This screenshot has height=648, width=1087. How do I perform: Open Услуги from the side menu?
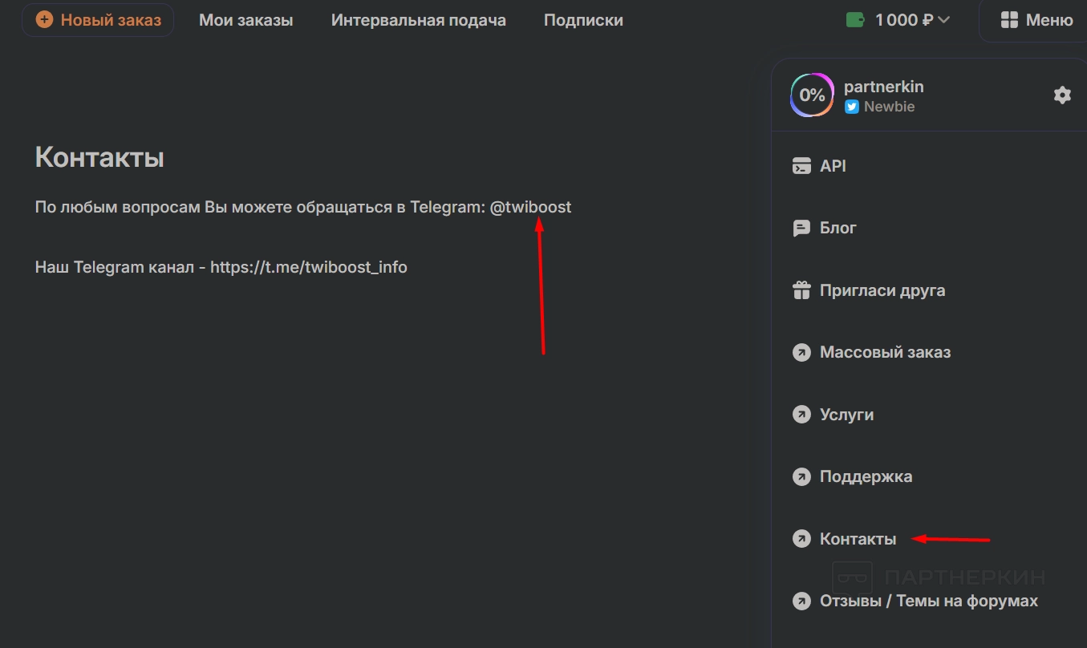coord(846,415)
